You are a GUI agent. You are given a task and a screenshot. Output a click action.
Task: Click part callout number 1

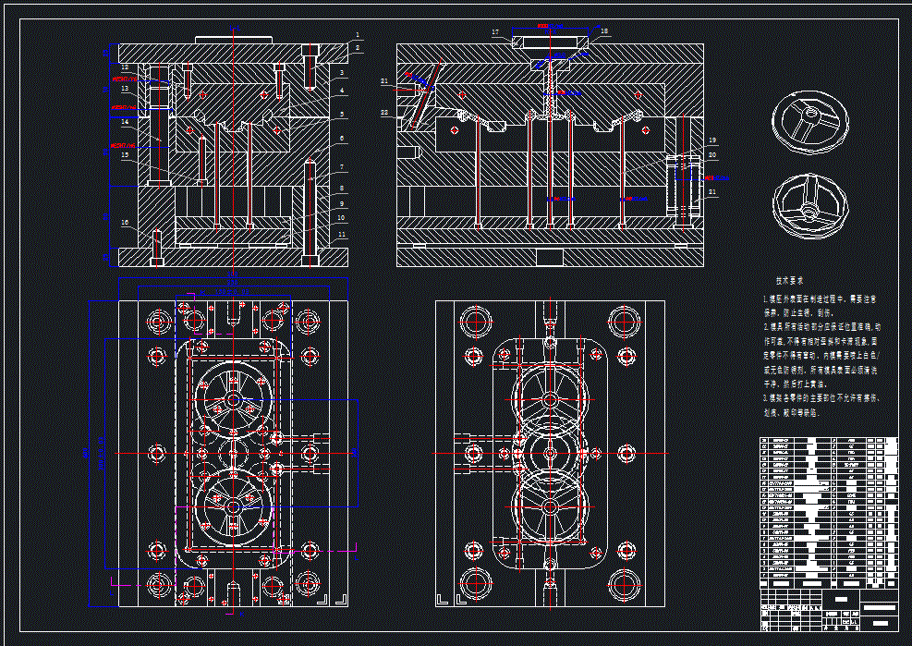coord(358,35)
